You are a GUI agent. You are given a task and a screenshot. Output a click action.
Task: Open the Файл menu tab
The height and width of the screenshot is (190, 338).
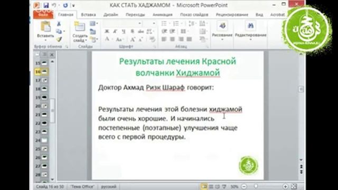point(43,14)
